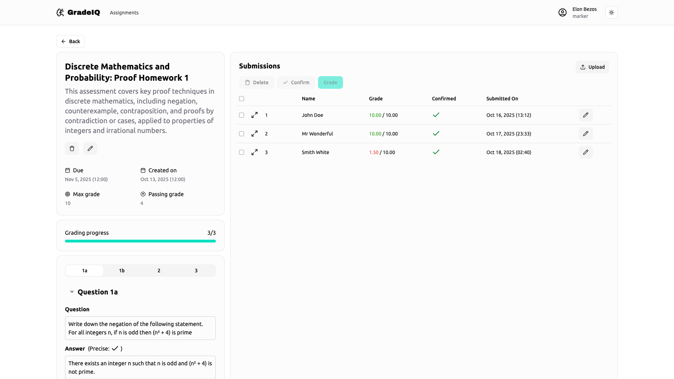This screenshot has width=674, height=379.
Task: Open the user profile avatar icon
Action: (x=562, y=13)
